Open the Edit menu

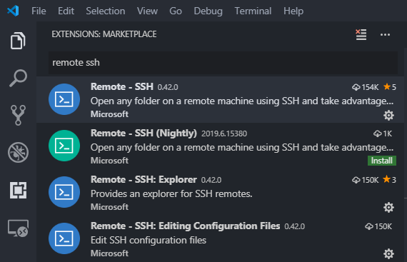66,11
